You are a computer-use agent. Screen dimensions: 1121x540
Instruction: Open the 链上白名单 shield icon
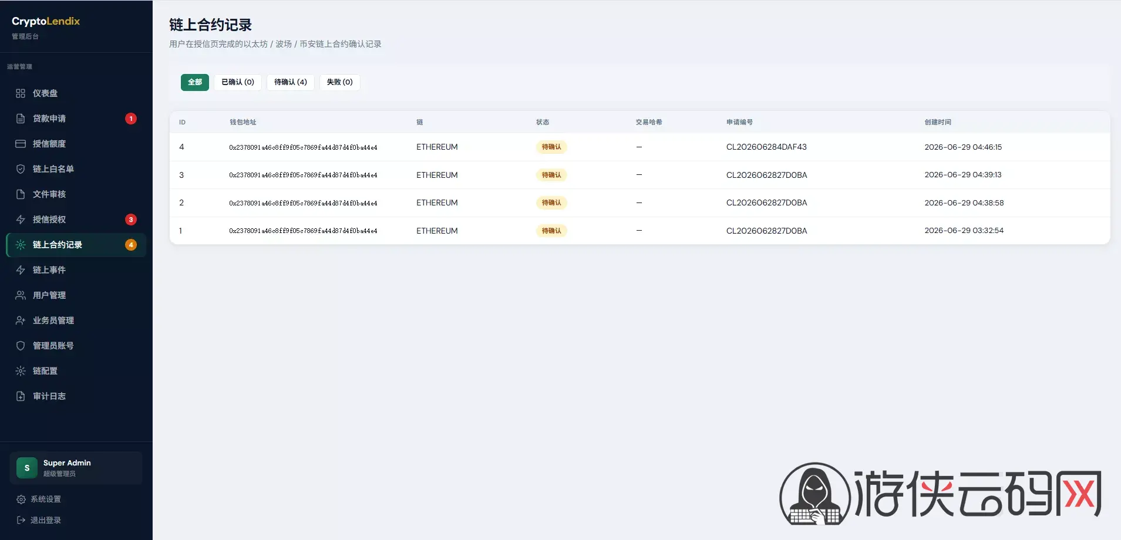click(21, 169)
